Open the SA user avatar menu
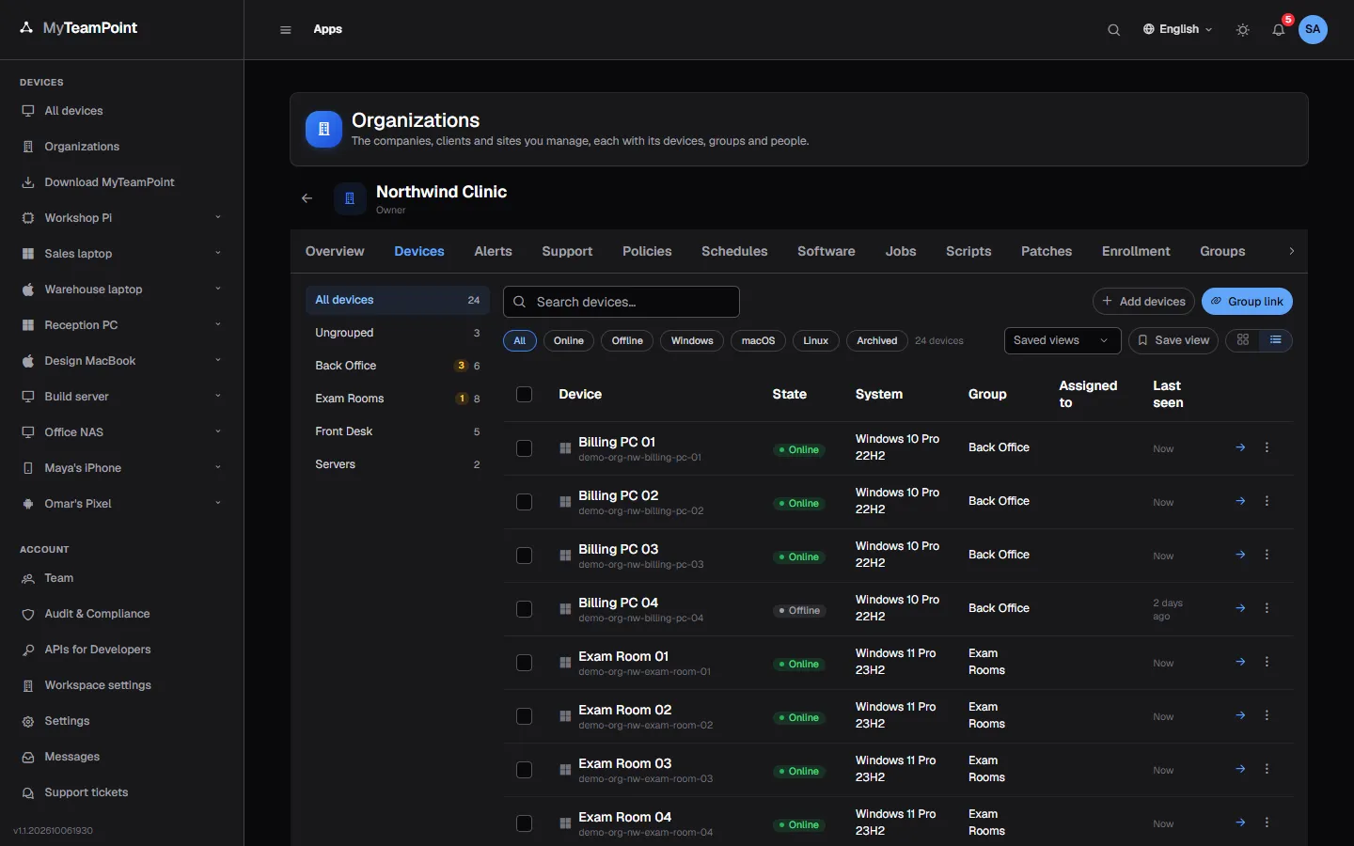The image size is (1354, 846). coord(1313,29)
